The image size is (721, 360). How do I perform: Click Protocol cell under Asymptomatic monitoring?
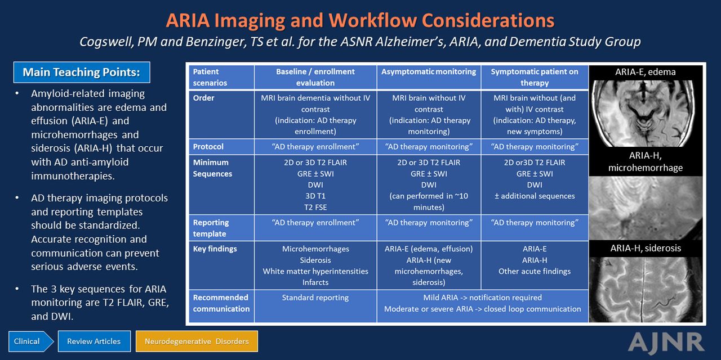429,147
